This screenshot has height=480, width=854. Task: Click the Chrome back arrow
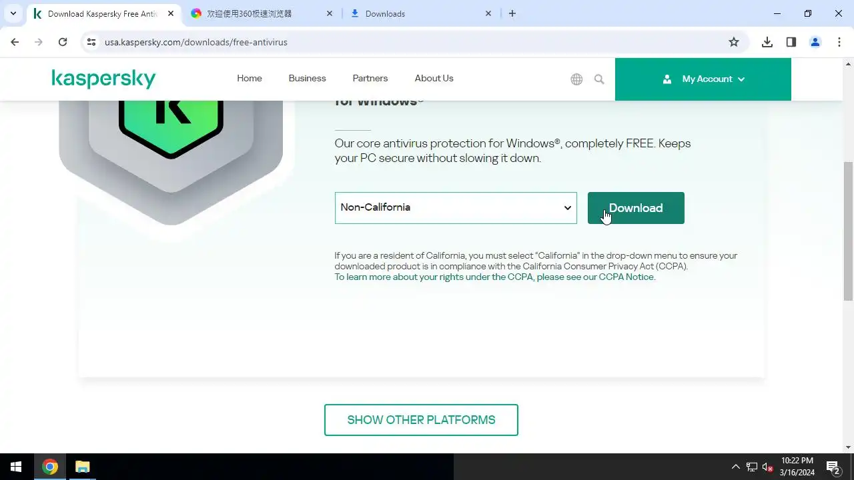15,42
